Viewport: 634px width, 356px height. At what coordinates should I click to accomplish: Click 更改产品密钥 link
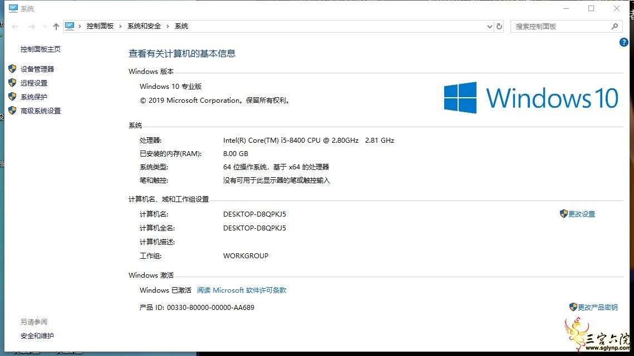pyautogui.click(x=598, y=308)
